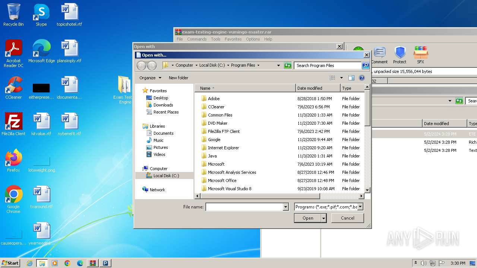Image resolution: width=477 pixels, height=268 pixels.
Task: Select kitvalue.rtf on the desktop
Action: pos(41,124)
